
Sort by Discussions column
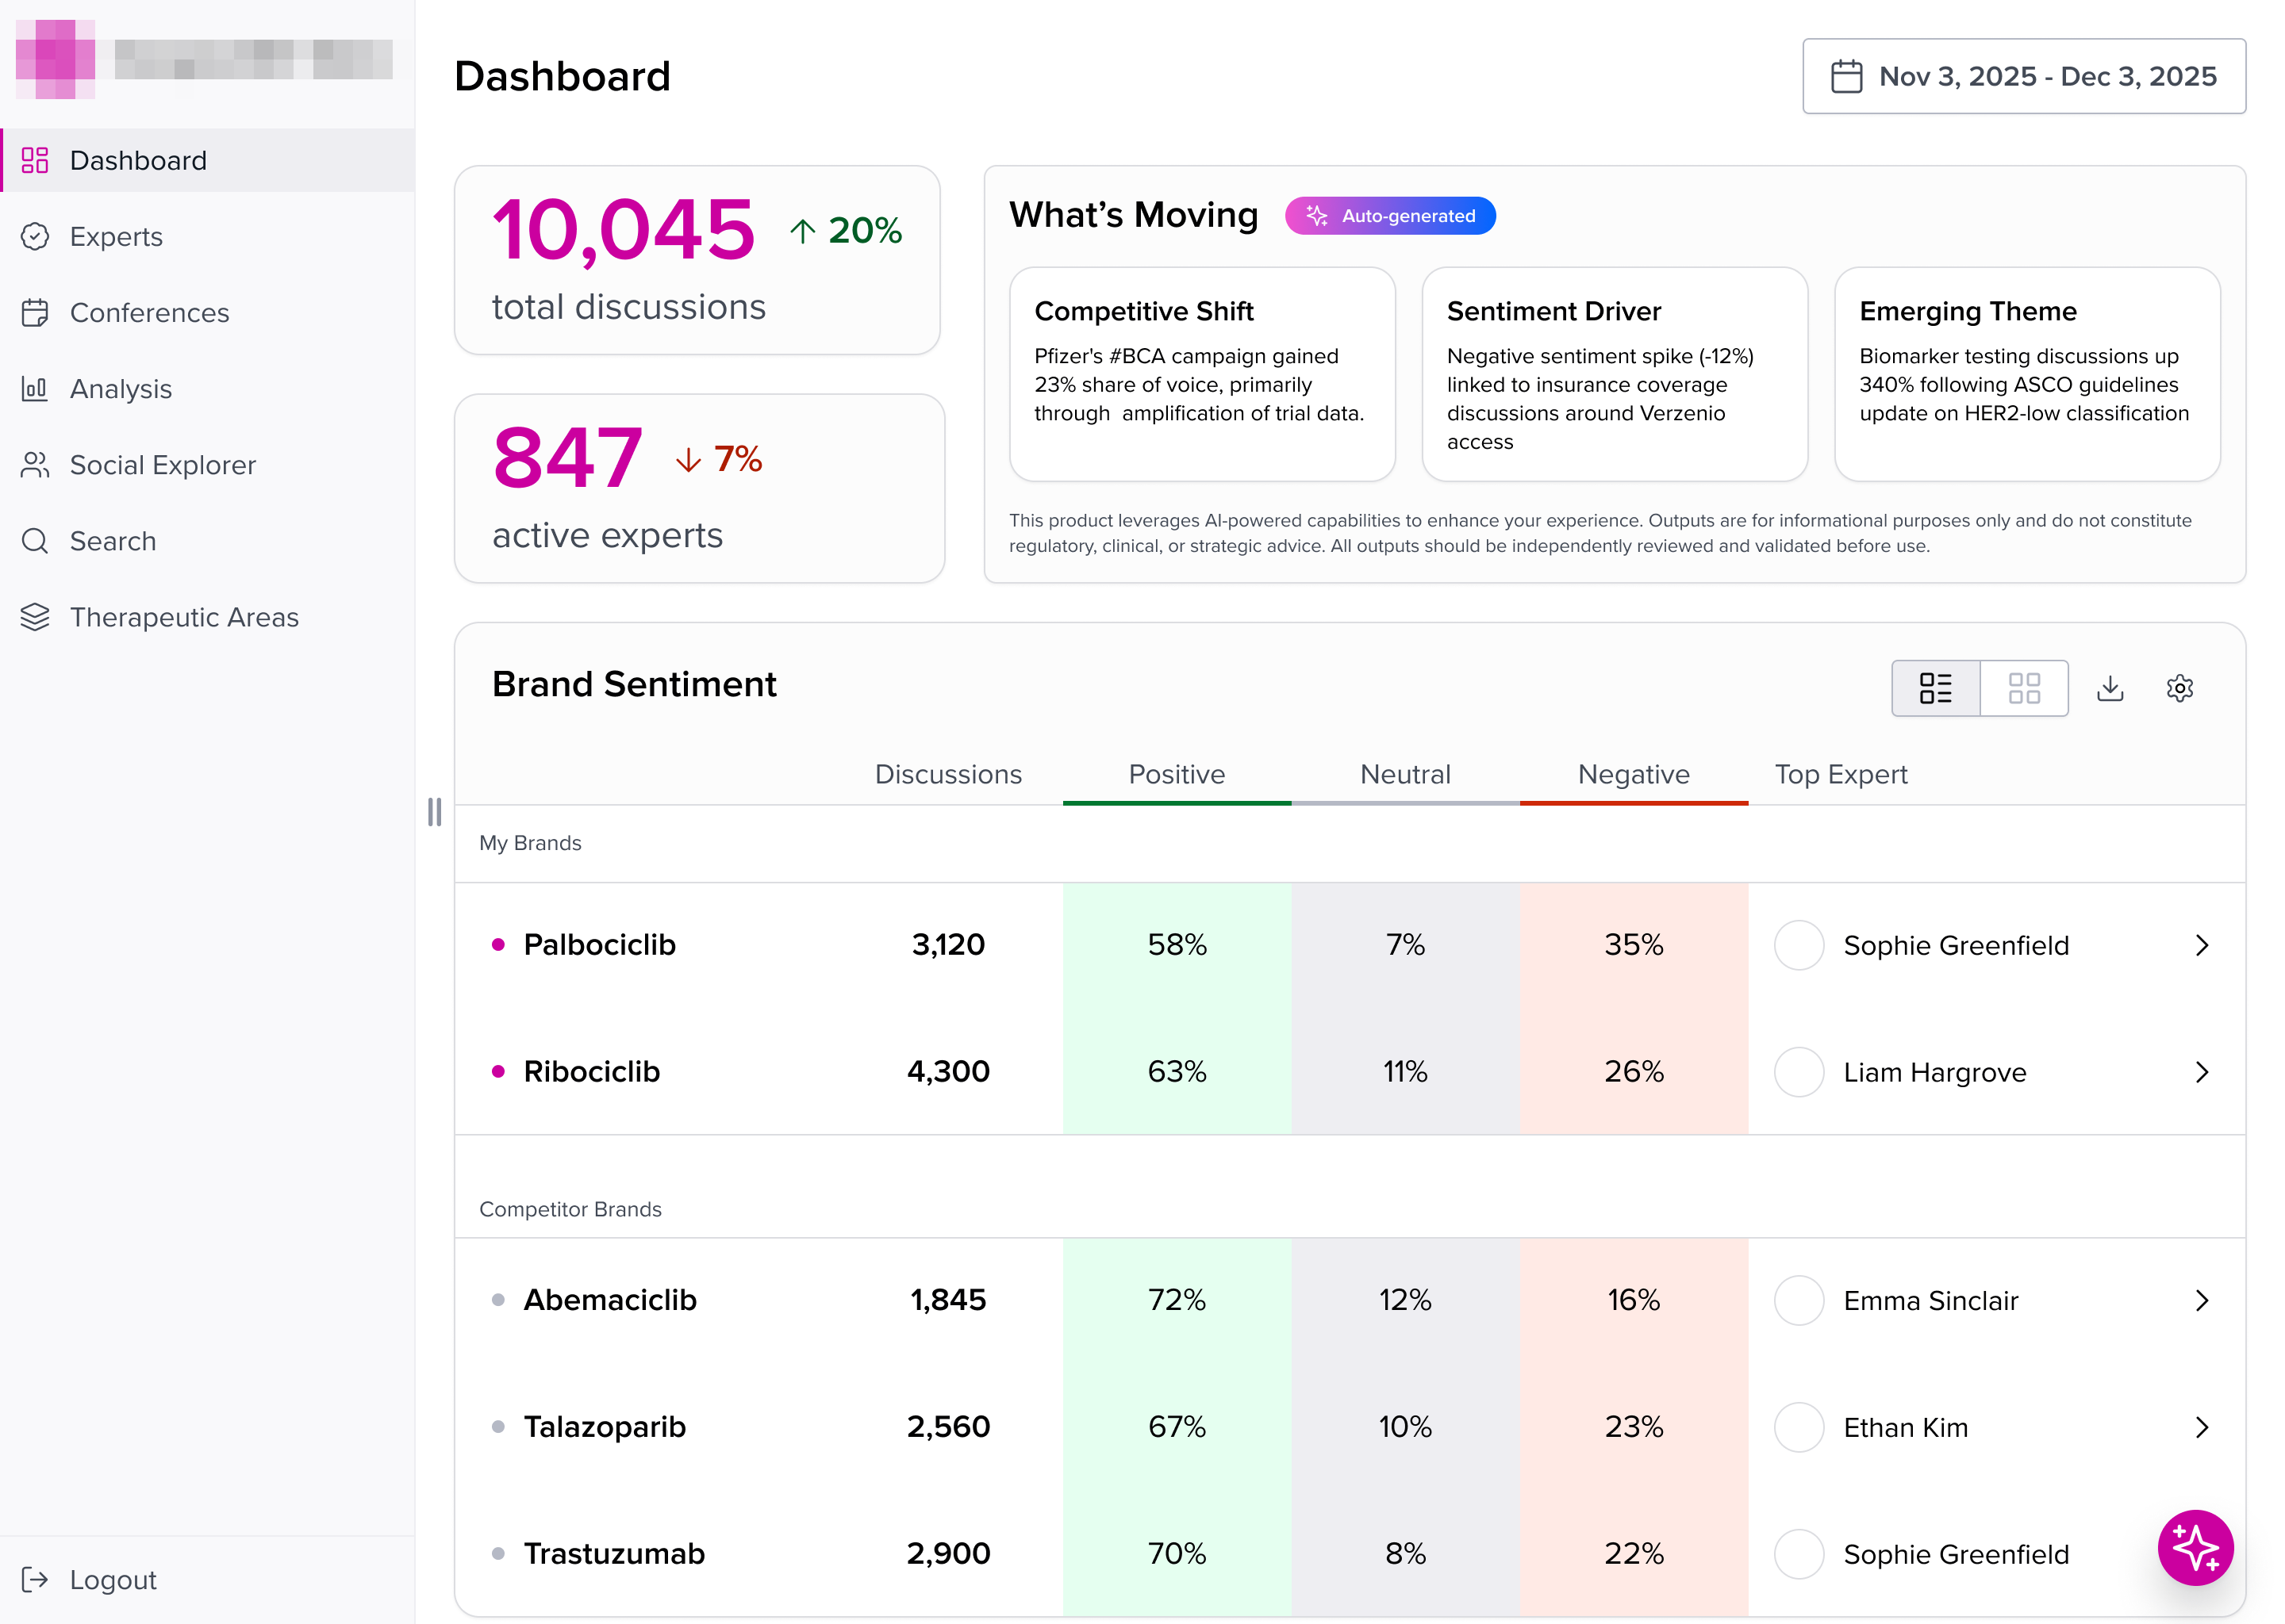click(x=947, y=774)
